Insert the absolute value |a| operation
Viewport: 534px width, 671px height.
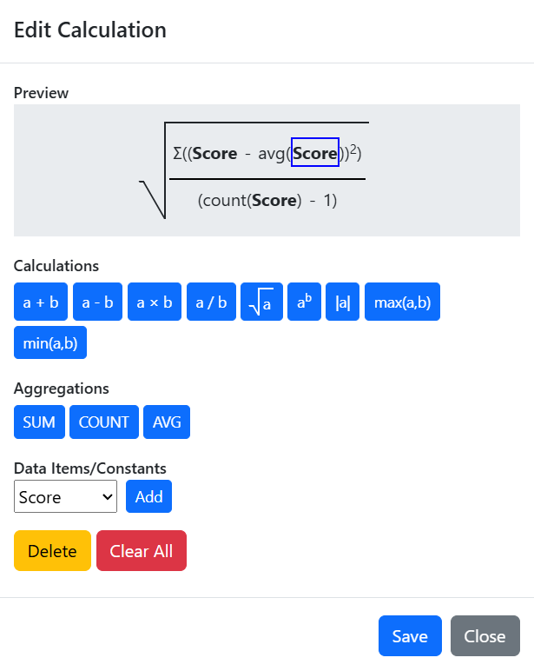click(x=342, y=302)
